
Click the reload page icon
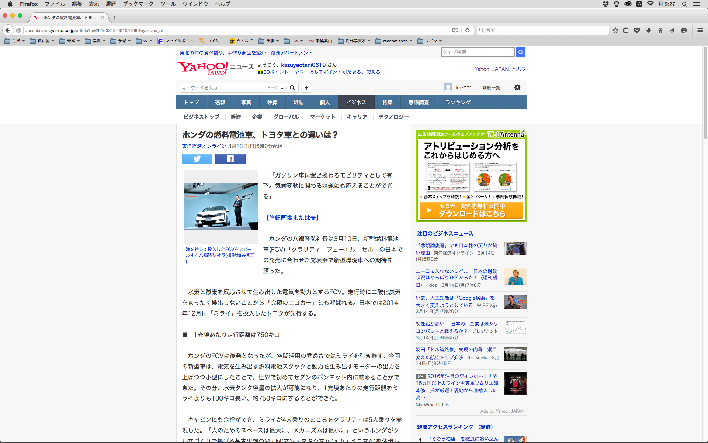pos(467,30)
